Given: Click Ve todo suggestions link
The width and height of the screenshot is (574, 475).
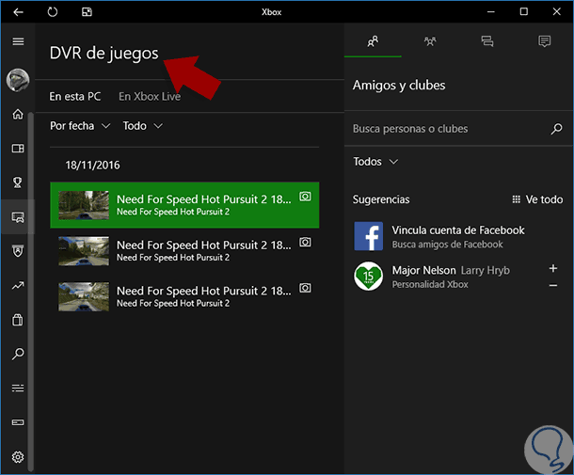Looking at the screenshot, I should click(537, 199).
